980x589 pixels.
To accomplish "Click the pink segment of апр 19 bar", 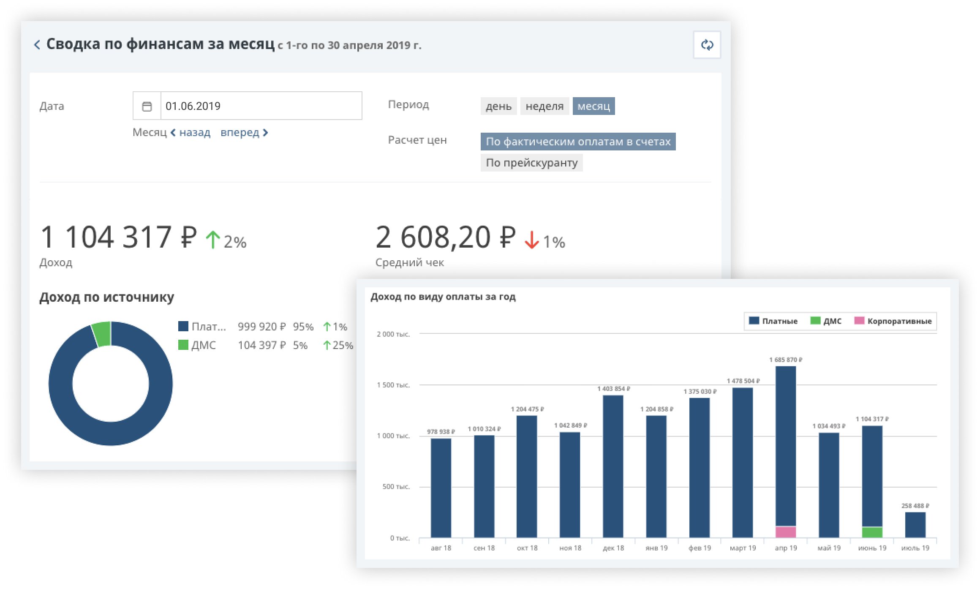I will click(786, 532).
